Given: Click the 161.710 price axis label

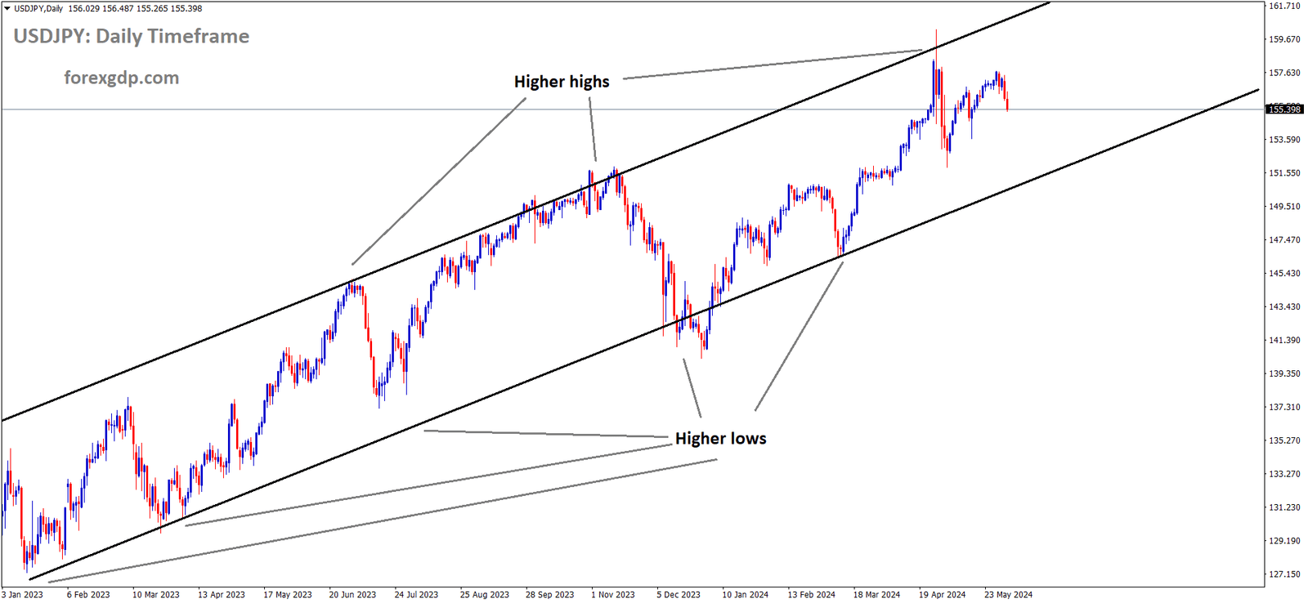Looking at the screenshot, I should [1284, 6].
